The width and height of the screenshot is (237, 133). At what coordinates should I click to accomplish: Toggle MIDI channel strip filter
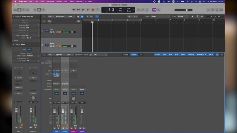211,55
